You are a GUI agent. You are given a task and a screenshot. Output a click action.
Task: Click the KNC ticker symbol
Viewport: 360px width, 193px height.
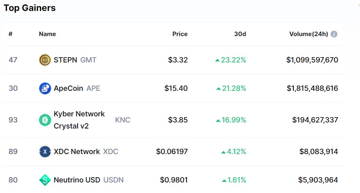pyautogui.click(x=123, y=120)
